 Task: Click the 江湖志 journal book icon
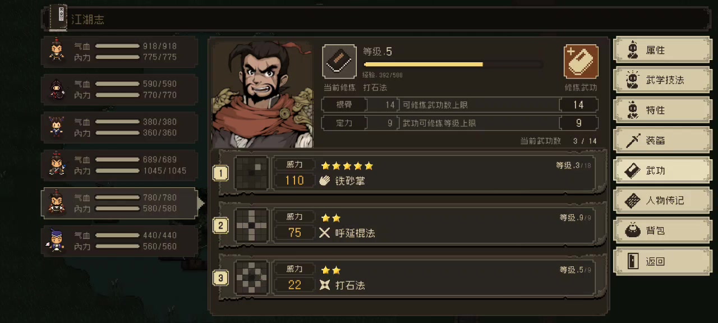[x=58, y=19]
